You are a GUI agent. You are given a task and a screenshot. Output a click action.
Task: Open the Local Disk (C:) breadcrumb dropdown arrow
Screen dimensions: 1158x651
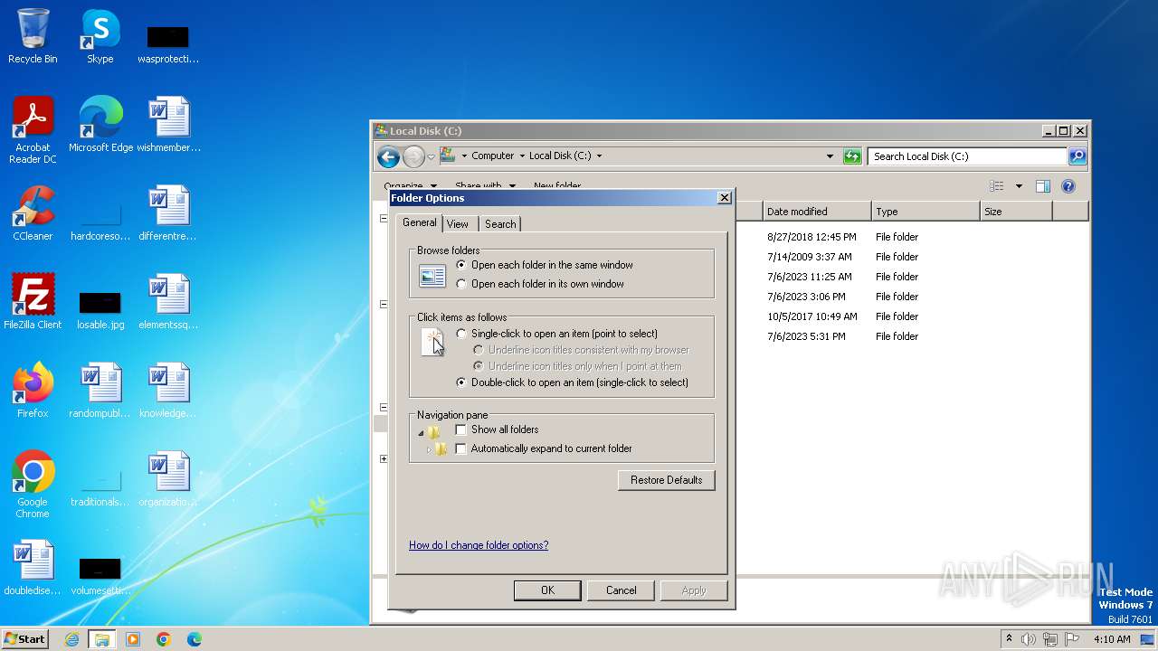599,156
